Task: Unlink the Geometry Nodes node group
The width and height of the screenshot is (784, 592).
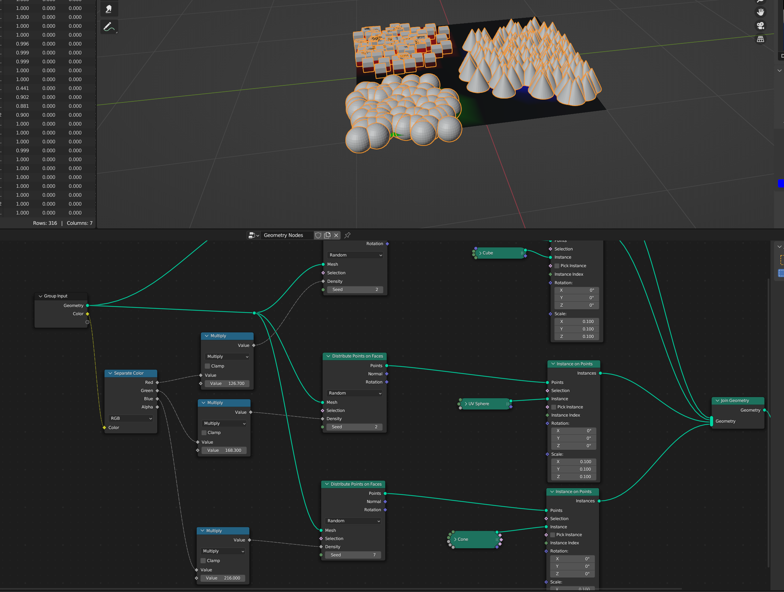Action: click(x=336, y=235)
